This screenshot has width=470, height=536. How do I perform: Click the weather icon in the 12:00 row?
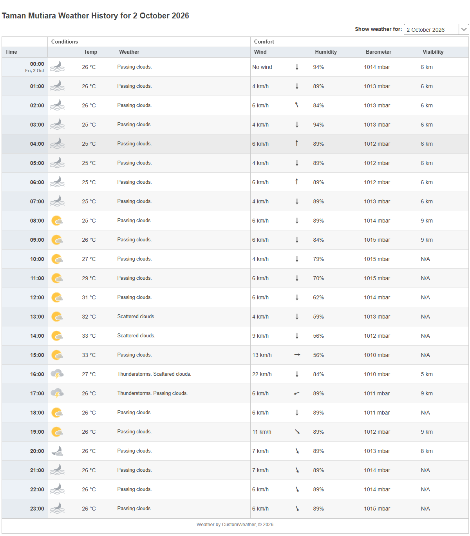[x=57, y=297]
